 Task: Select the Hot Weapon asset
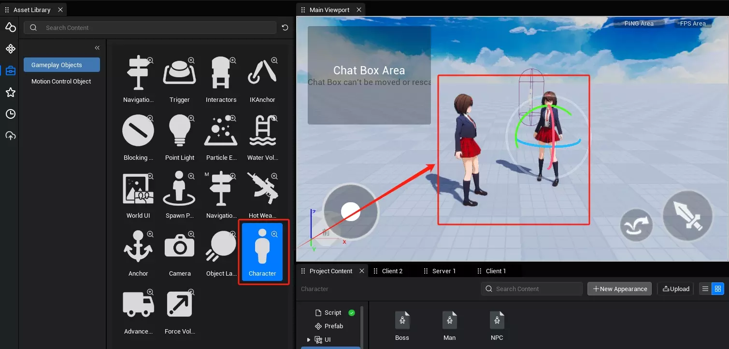tap(262, 195)
